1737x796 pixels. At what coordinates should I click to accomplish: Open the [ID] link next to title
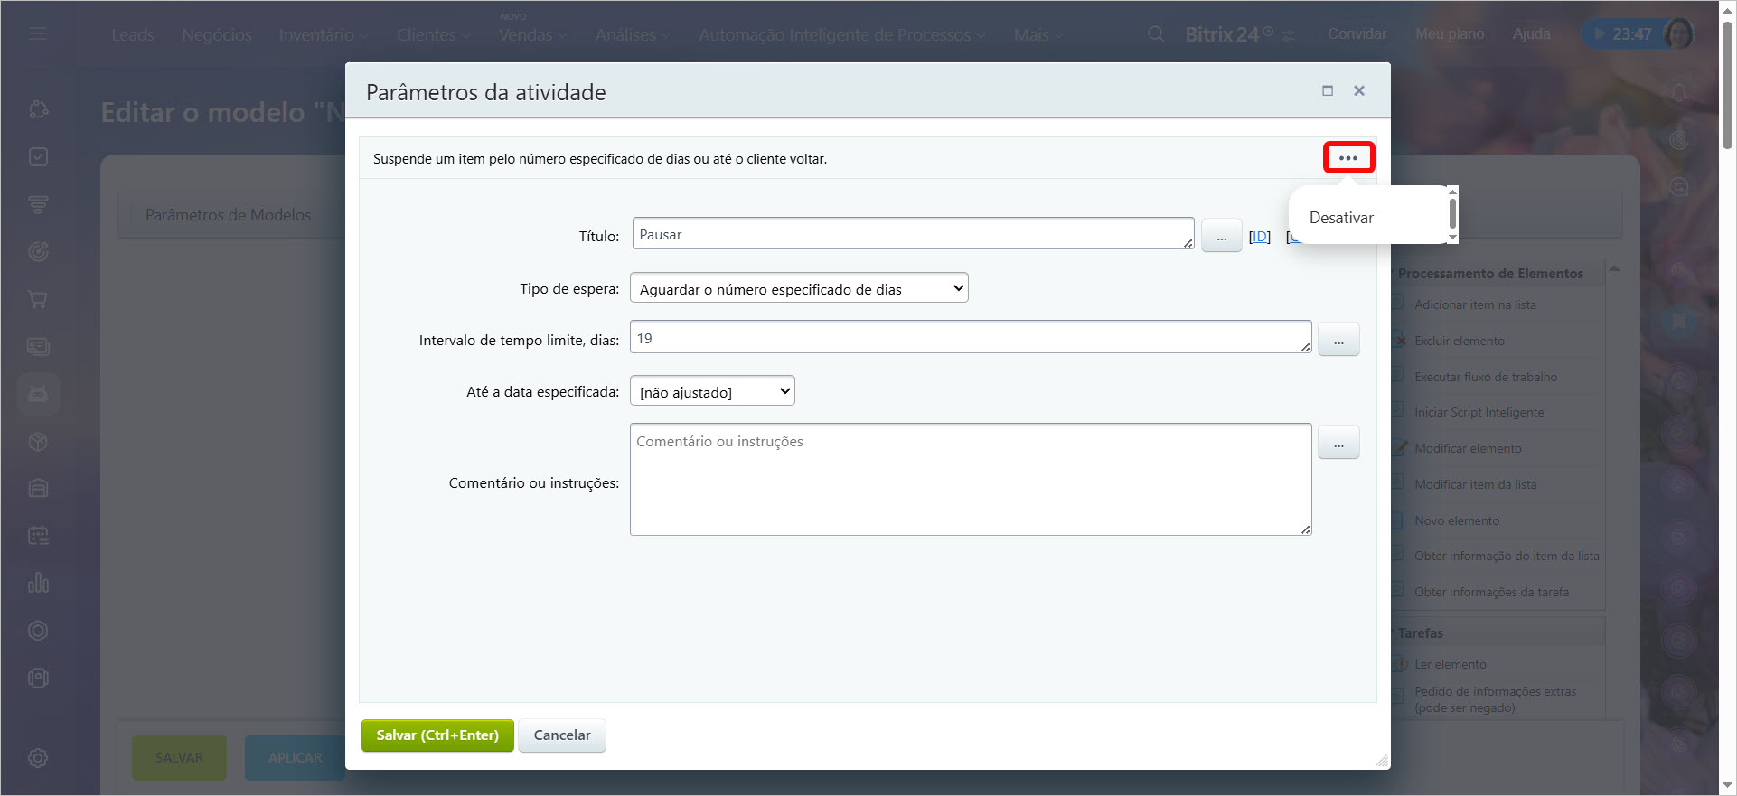click(1259, 237)
